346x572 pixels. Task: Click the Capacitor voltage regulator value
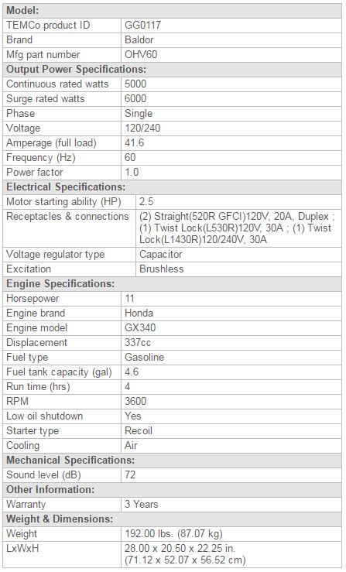pyautogui.click(x=160, y=254)
